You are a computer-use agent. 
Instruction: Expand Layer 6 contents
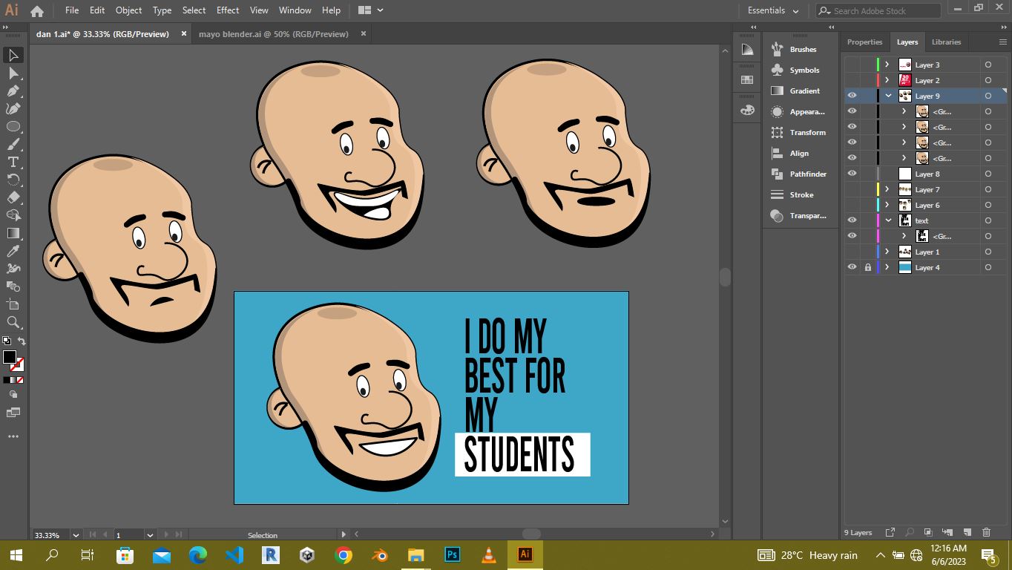pyautogui.click(x=887, y=205)
